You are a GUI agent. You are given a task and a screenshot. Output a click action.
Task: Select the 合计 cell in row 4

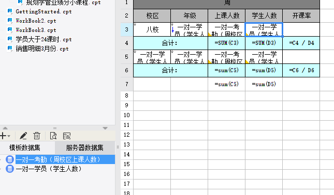pyautogui.click(x=170, y=43)
